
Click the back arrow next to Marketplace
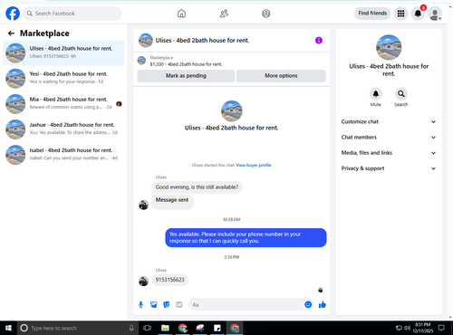coord(11,33)
